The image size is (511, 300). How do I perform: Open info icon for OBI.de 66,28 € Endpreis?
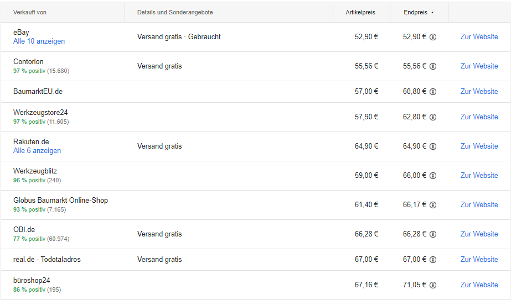click(433, 234)
